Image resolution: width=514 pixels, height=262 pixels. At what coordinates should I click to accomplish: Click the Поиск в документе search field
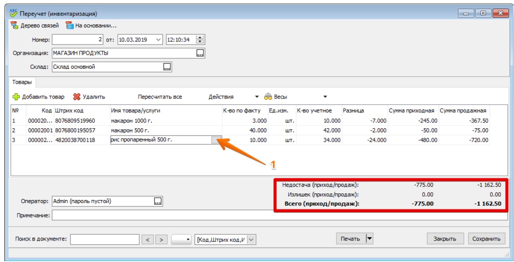point(105,239)
